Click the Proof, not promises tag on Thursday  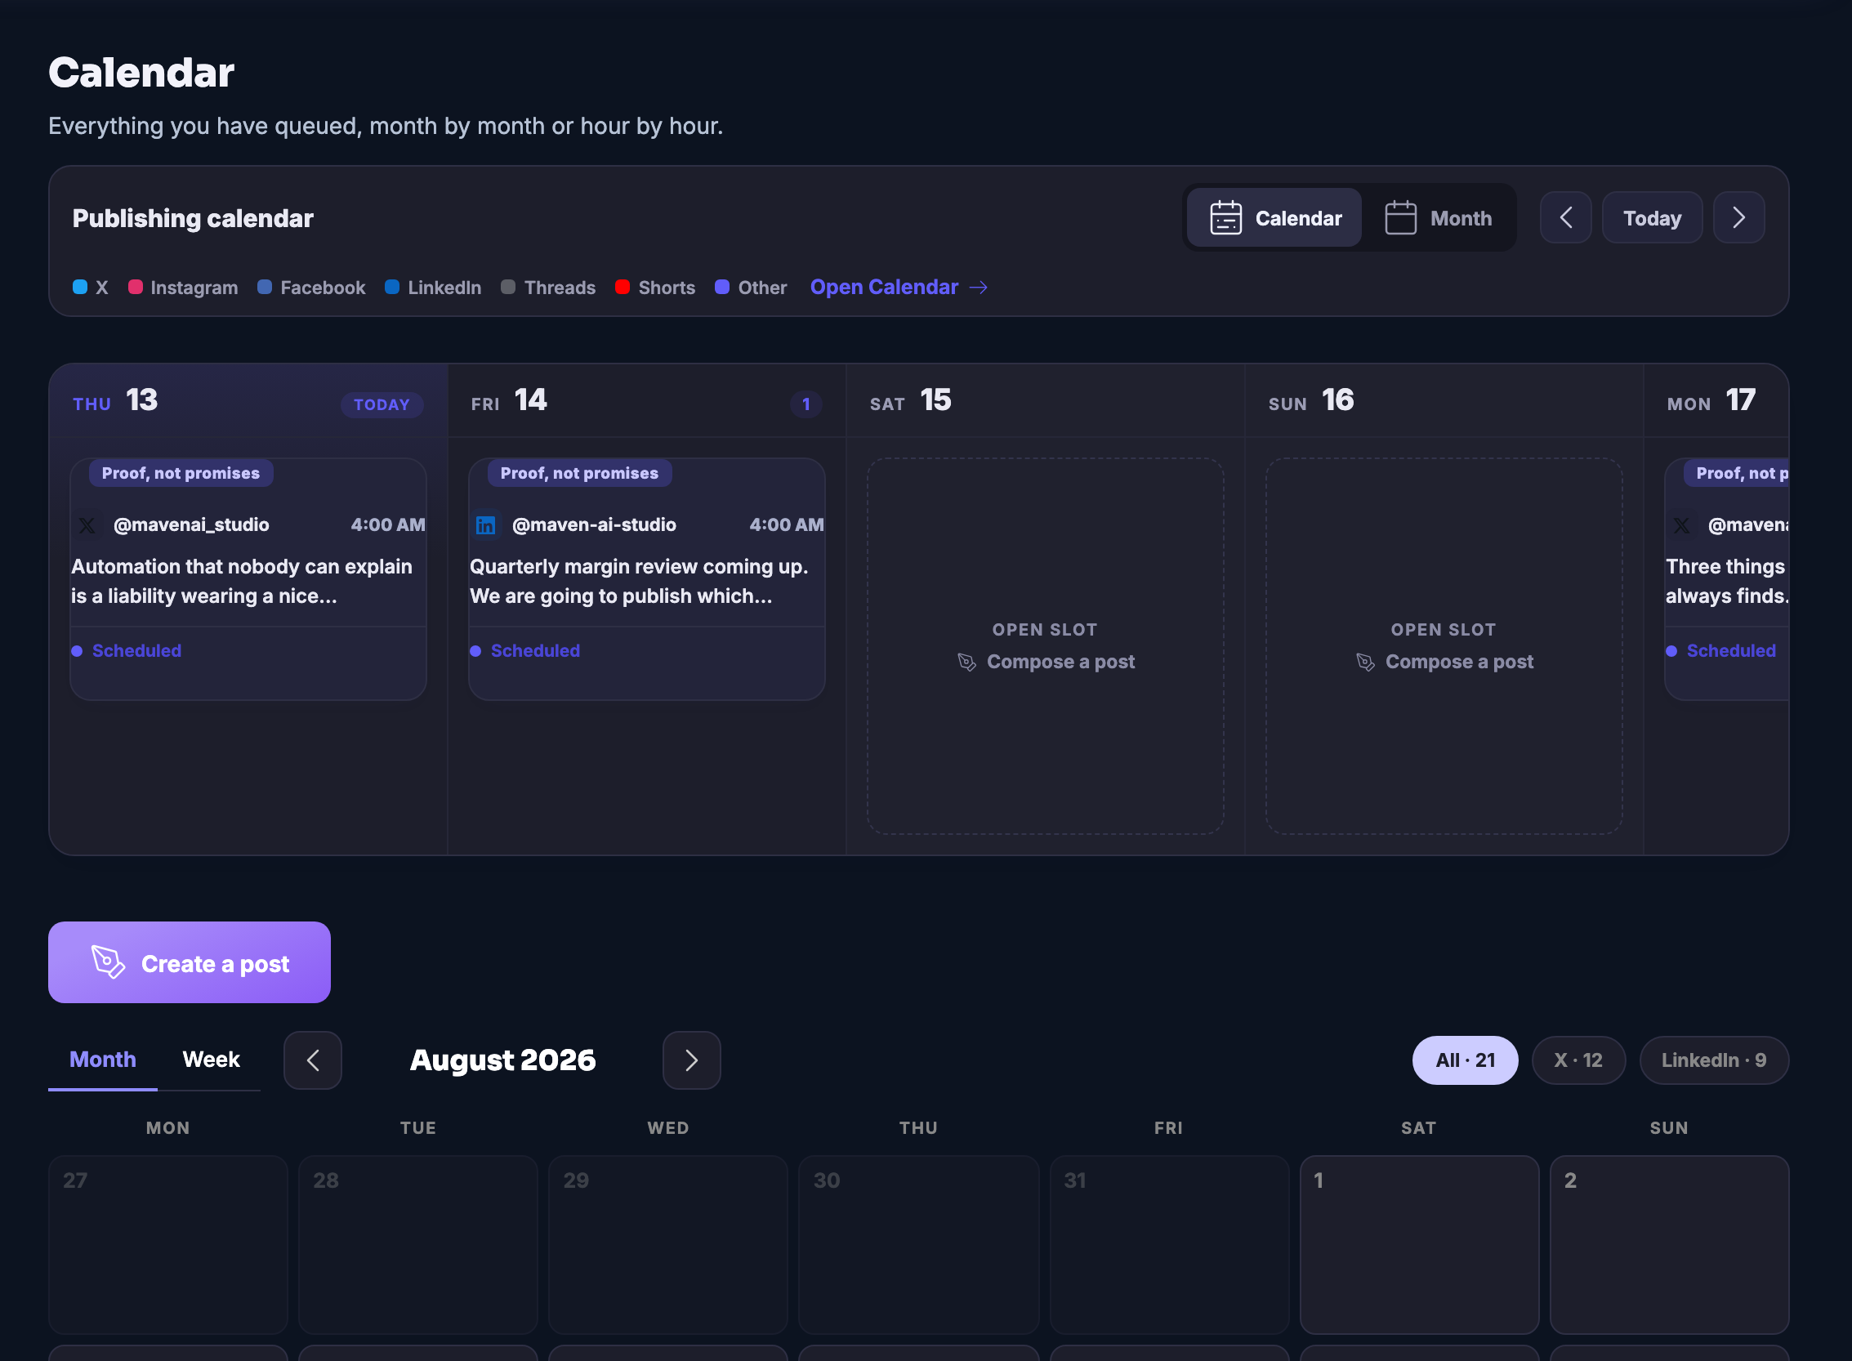click(181, 473)
